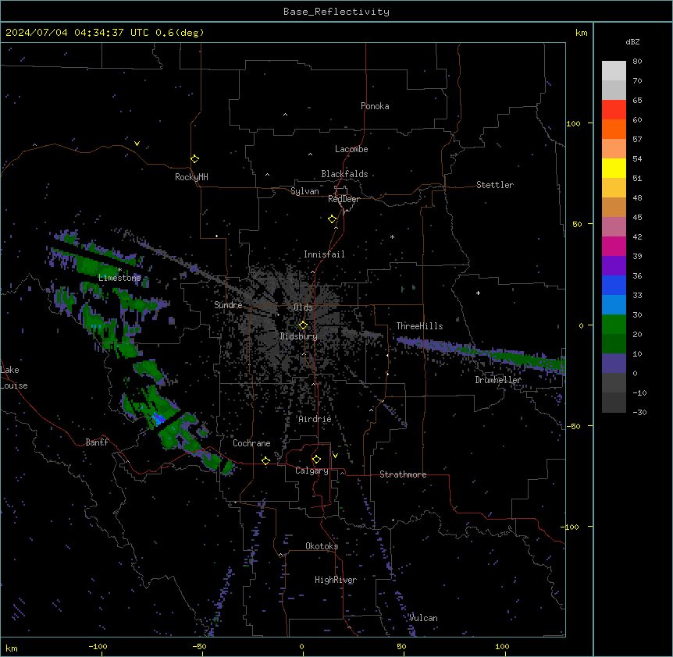Click the white caret just below Innisfail label
The height and width of the screenshot is (657, 673).
312,272
